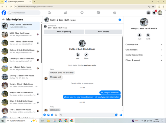Open Colleen 3 Beds 2 Baths House chat
166x123 pixels.
click(x=20, y=51)
